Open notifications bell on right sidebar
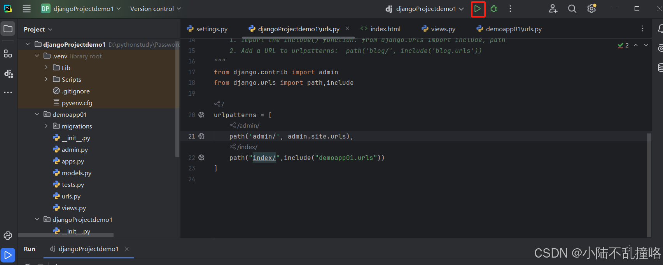 (x=660, y=29)
